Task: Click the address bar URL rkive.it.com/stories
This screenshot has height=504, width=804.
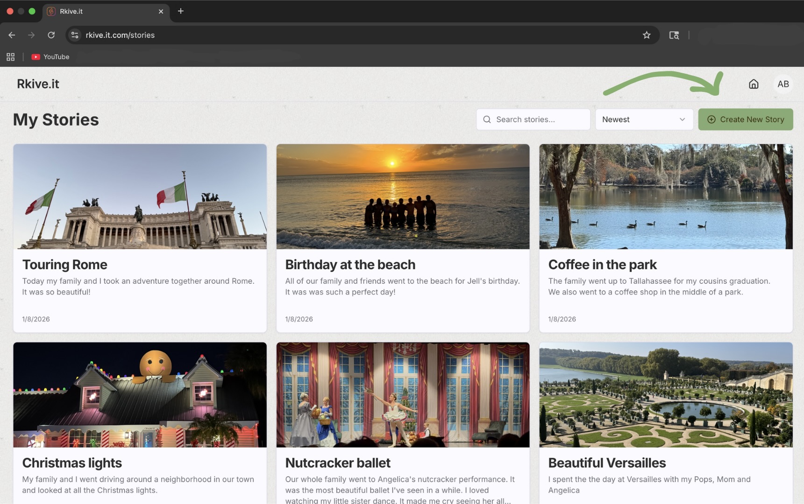Action: (120, 35)
